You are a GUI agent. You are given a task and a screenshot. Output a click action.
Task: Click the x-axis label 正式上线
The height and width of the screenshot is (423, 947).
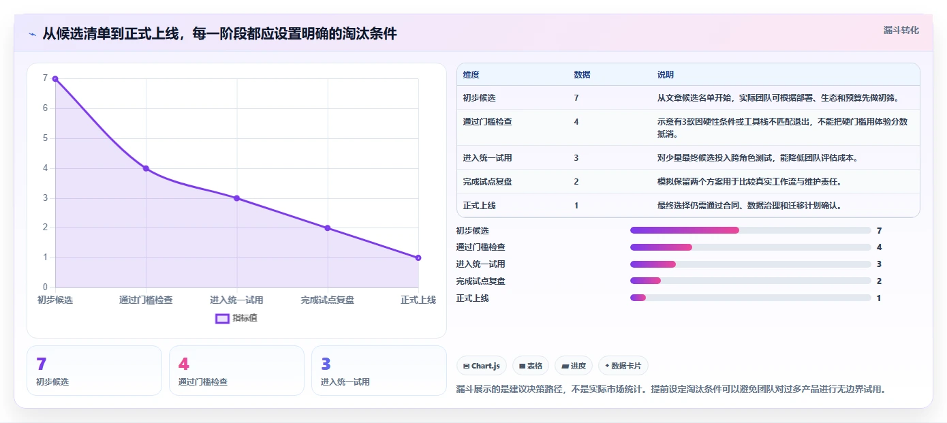tap(418, 300)
